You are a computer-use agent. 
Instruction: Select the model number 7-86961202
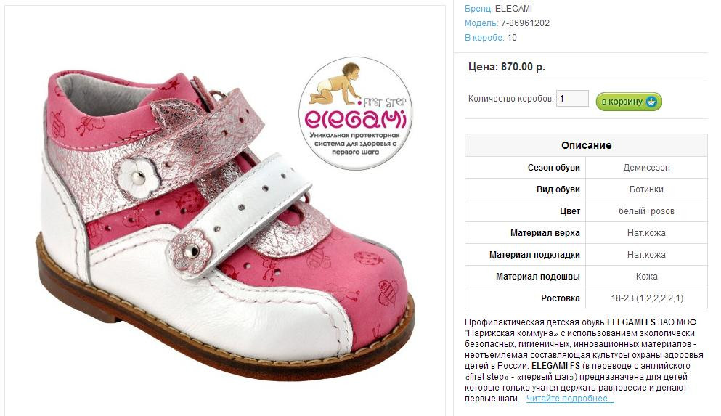[x=525, y=23]
